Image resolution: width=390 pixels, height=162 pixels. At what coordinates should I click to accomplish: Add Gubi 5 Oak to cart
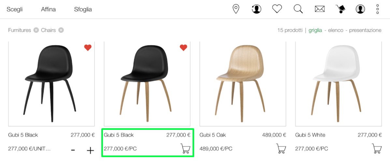[281, 149]
